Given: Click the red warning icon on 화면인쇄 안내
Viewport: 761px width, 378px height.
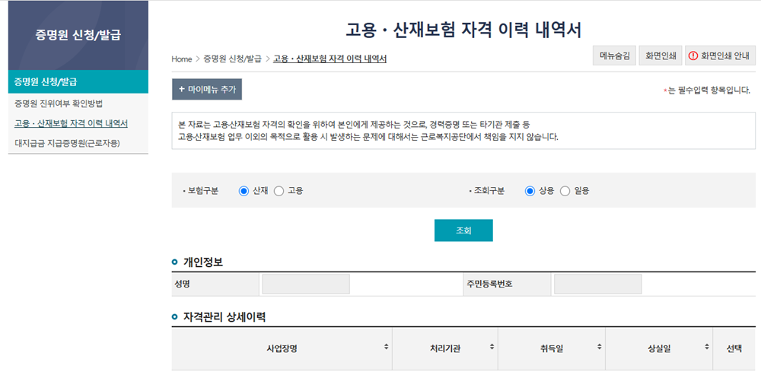Looking at the screenshot, I should (x=693, y=56).
